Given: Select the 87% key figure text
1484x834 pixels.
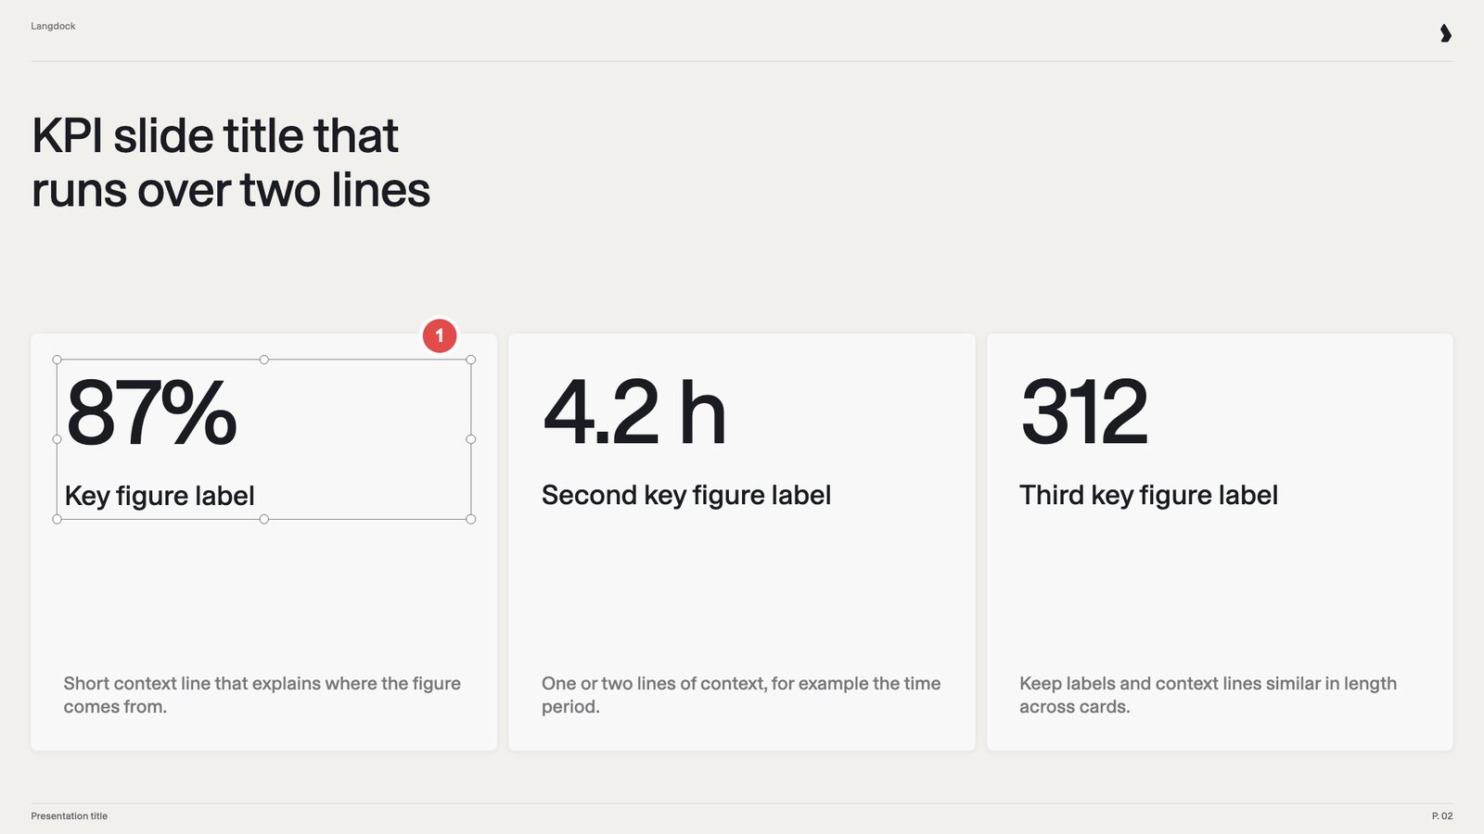Looking at the screenshot, I should coord(151,412).
